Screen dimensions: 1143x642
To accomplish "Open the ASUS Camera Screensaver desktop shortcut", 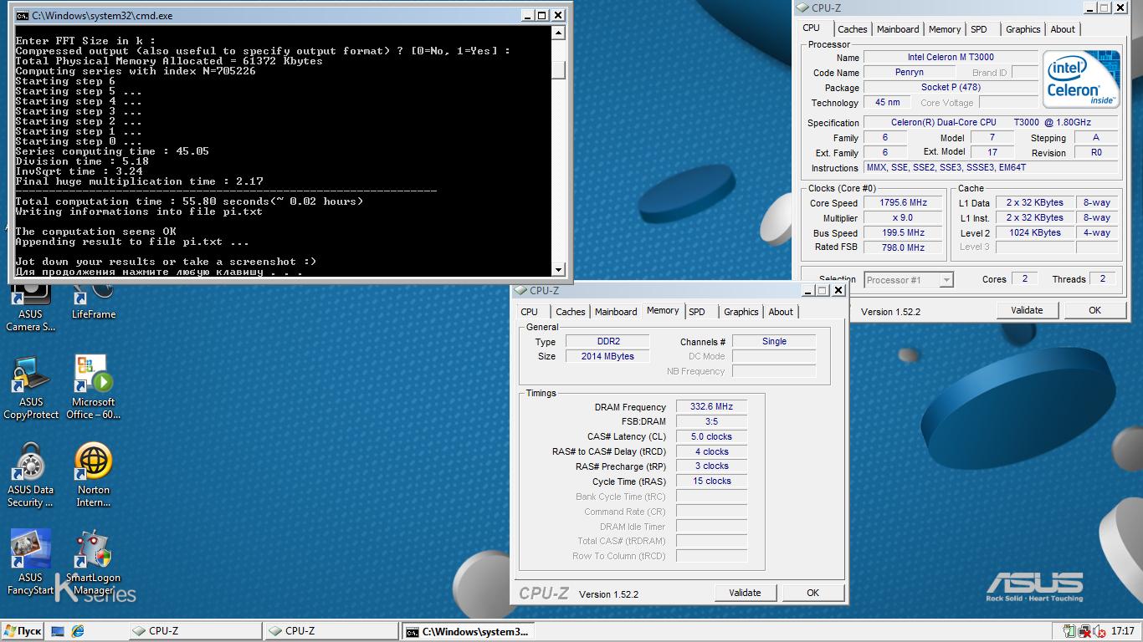I will point(30,306).
